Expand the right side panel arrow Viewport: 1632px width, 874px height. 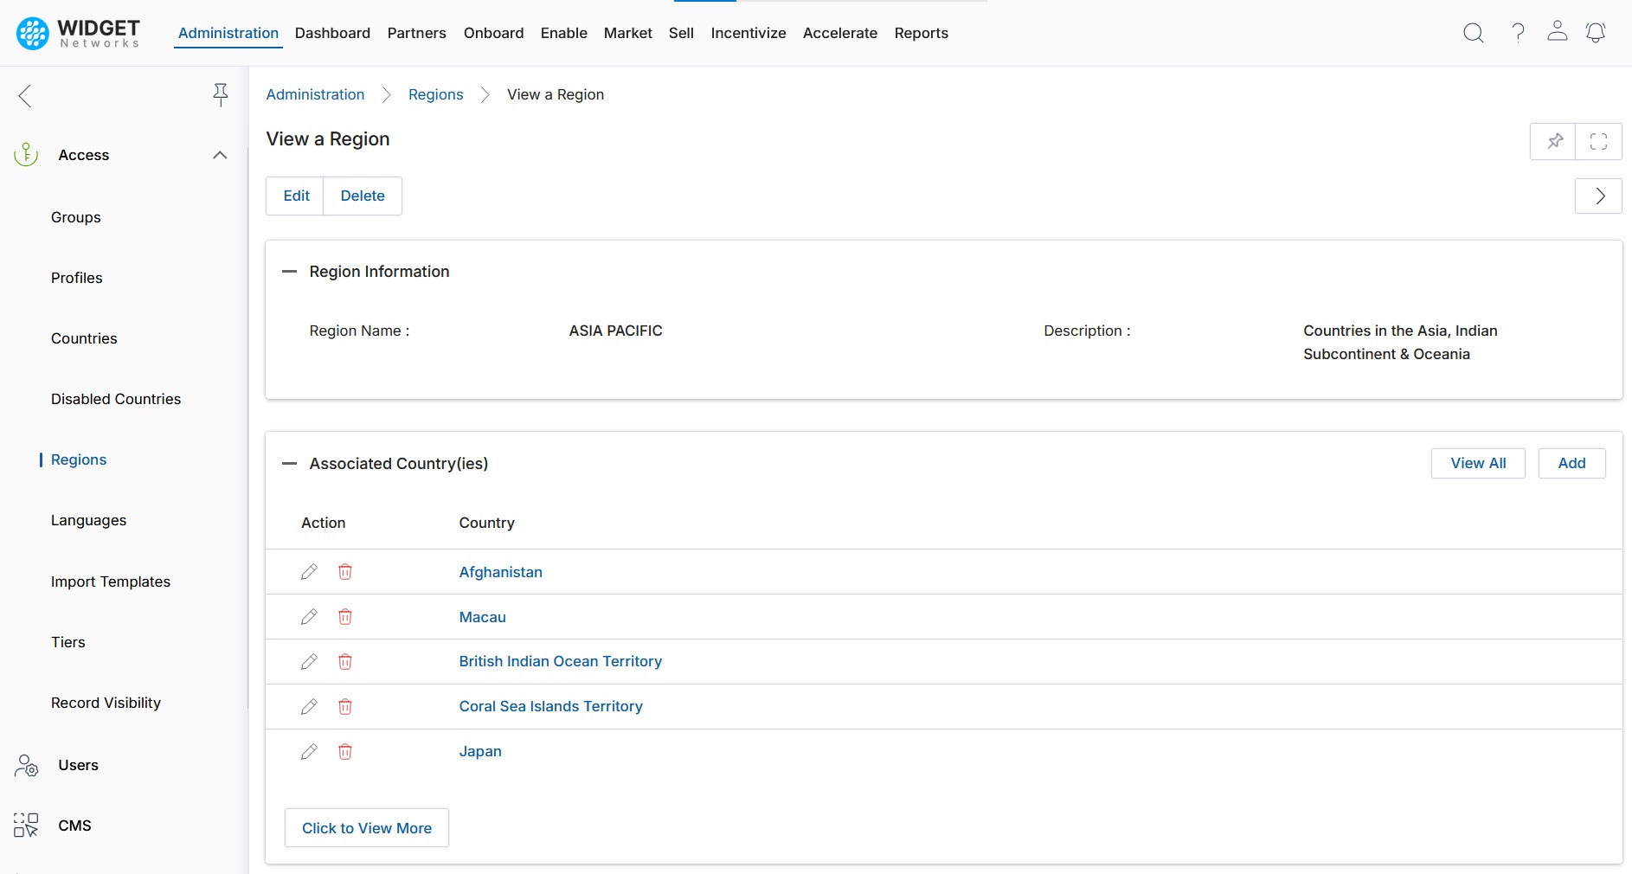tap(1598, 196)
